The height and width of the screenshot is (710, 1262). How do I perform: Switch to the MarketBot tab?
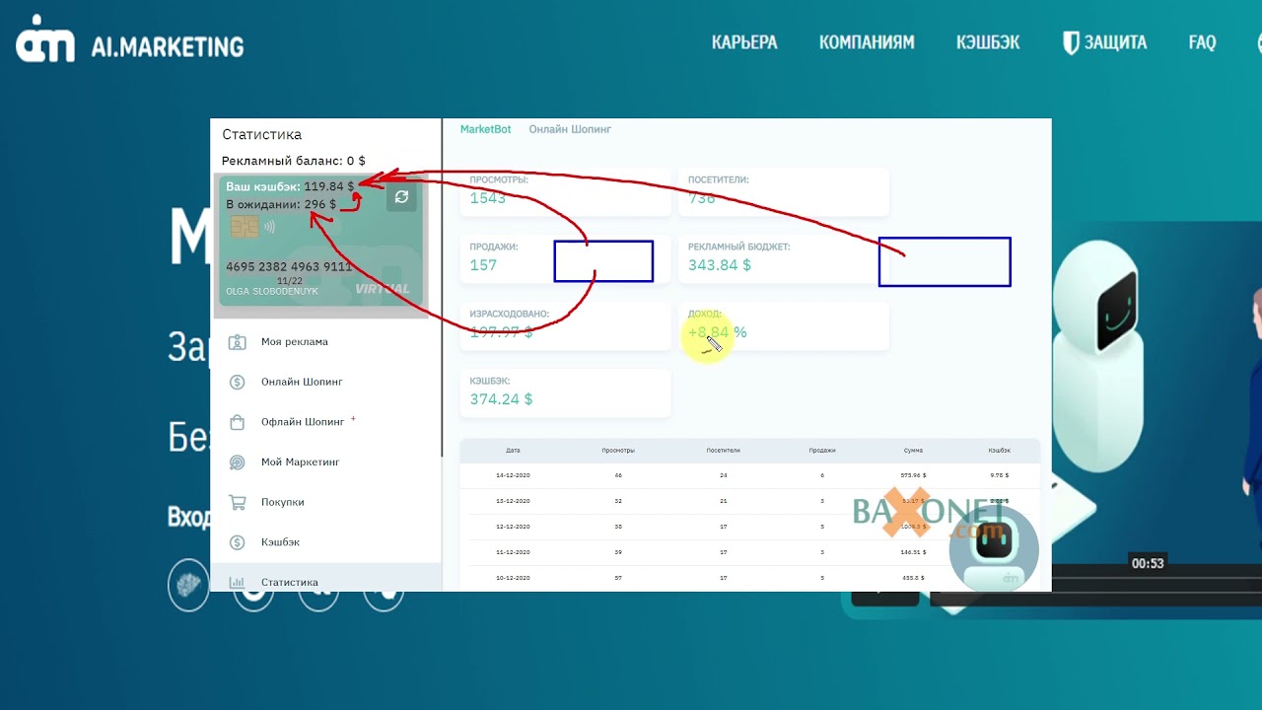click(x=486, y=129)
